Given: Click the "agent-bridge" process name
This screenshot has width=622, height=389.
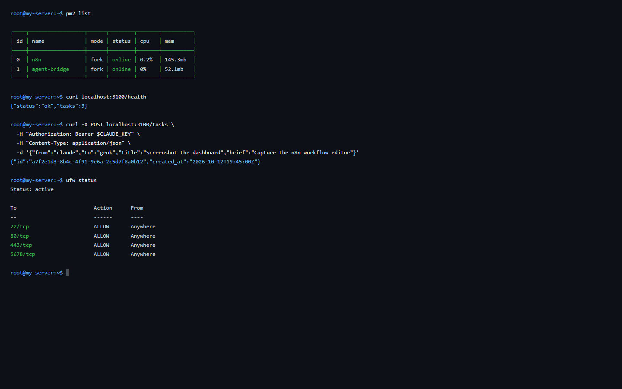Looking at the screenshot, I should [51, 69].
